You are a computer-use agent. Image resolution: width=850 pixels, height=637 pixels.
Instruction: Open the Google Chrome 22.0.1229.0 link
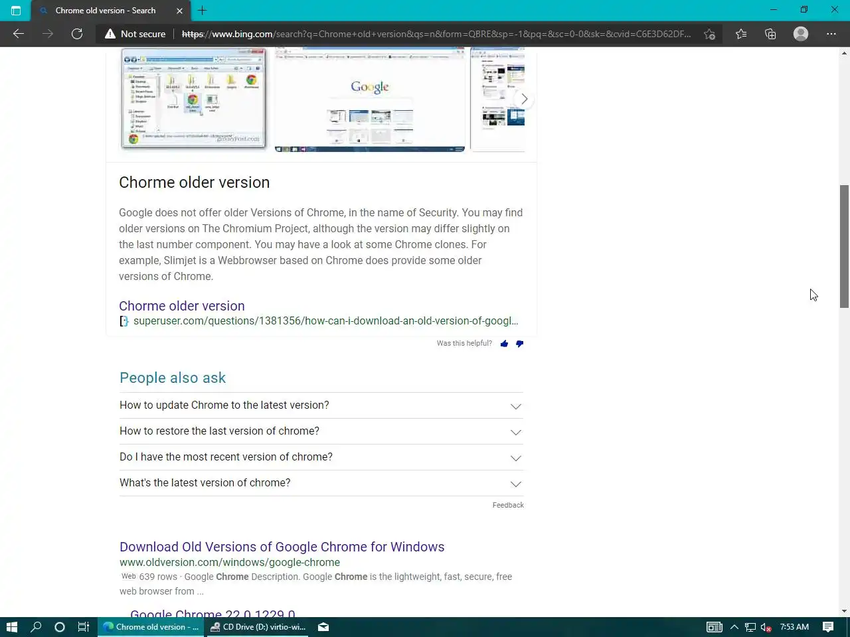pyautogui.click(x=212, y=613)
